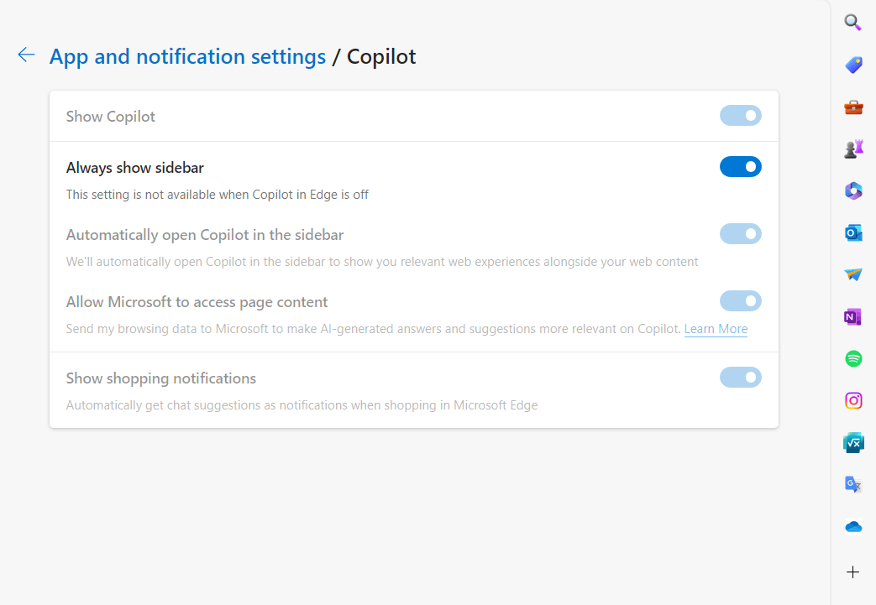Open the Math Solver sidebar icon
876x605 pixels.
point(853,442)
